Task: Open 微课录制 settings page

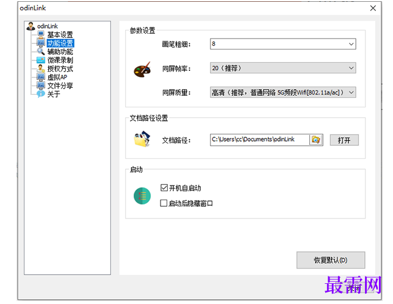Action: click(x=60, y=60)
